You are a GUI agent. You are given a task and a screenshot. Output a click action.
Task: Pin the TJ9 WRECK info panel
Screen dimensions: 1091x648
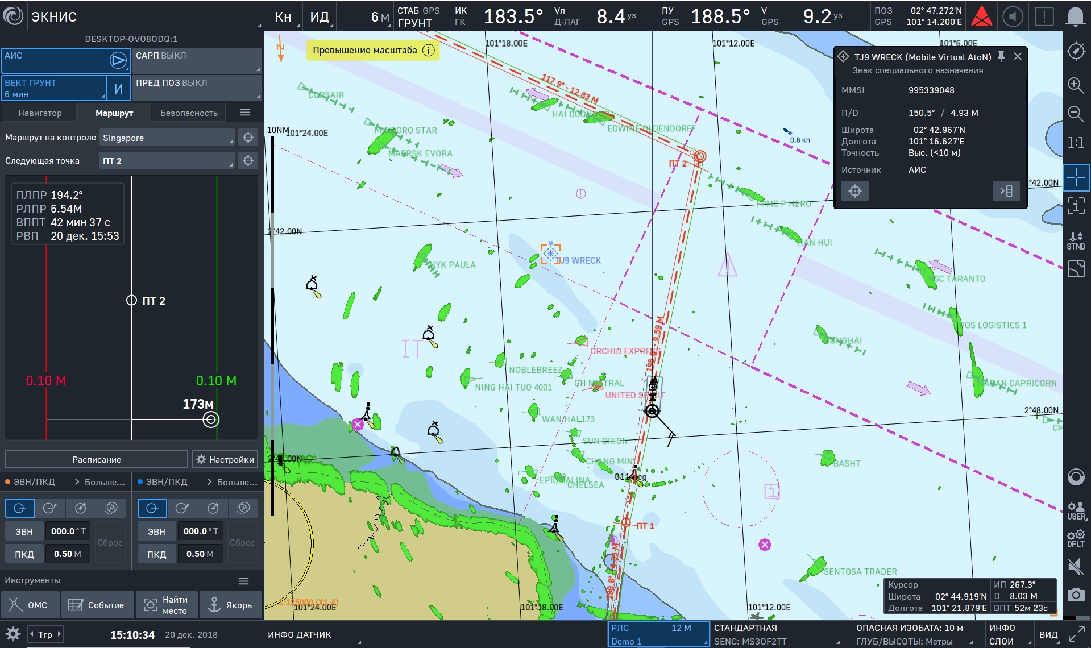[1001, 56]
